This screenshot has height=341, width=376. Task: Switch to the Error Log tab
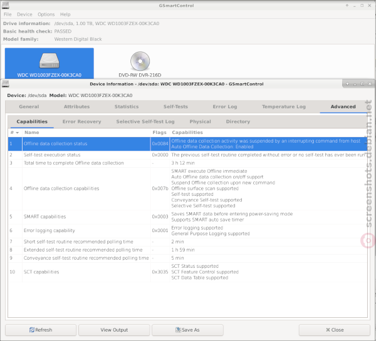[225, 107]
